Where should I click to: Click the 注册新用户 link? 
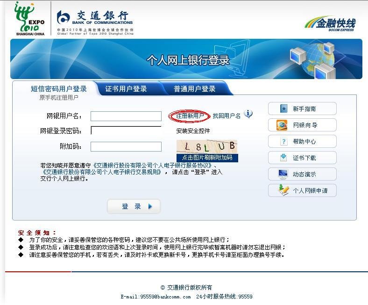tap(190, 116)
